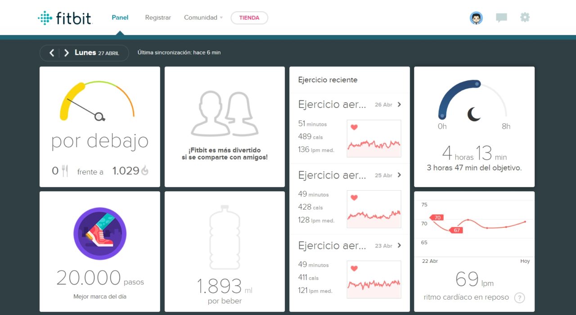Open the settings gear icon
Screen dimensions: 576x315
pos(525,18)
